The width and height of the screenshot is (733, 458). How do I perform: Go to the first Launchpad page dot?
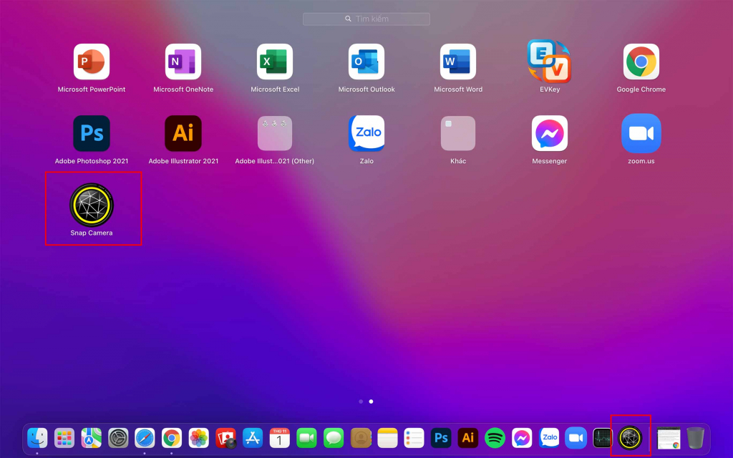(x=361, y=401)
